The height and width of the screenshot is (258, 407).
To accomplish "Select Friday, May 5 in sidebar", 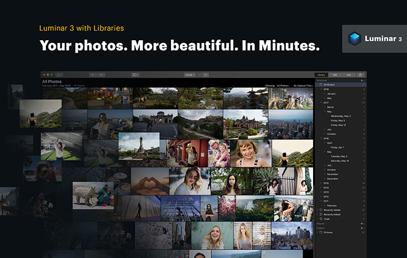I will [x=338, y=121].
